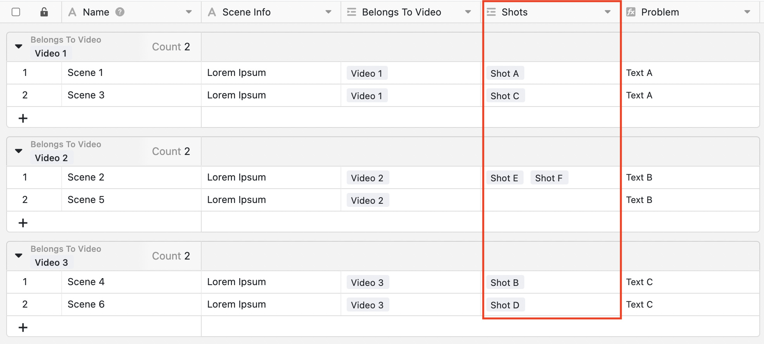
Task: Open the Name column dropdown arrow
Action: point(189,12)
